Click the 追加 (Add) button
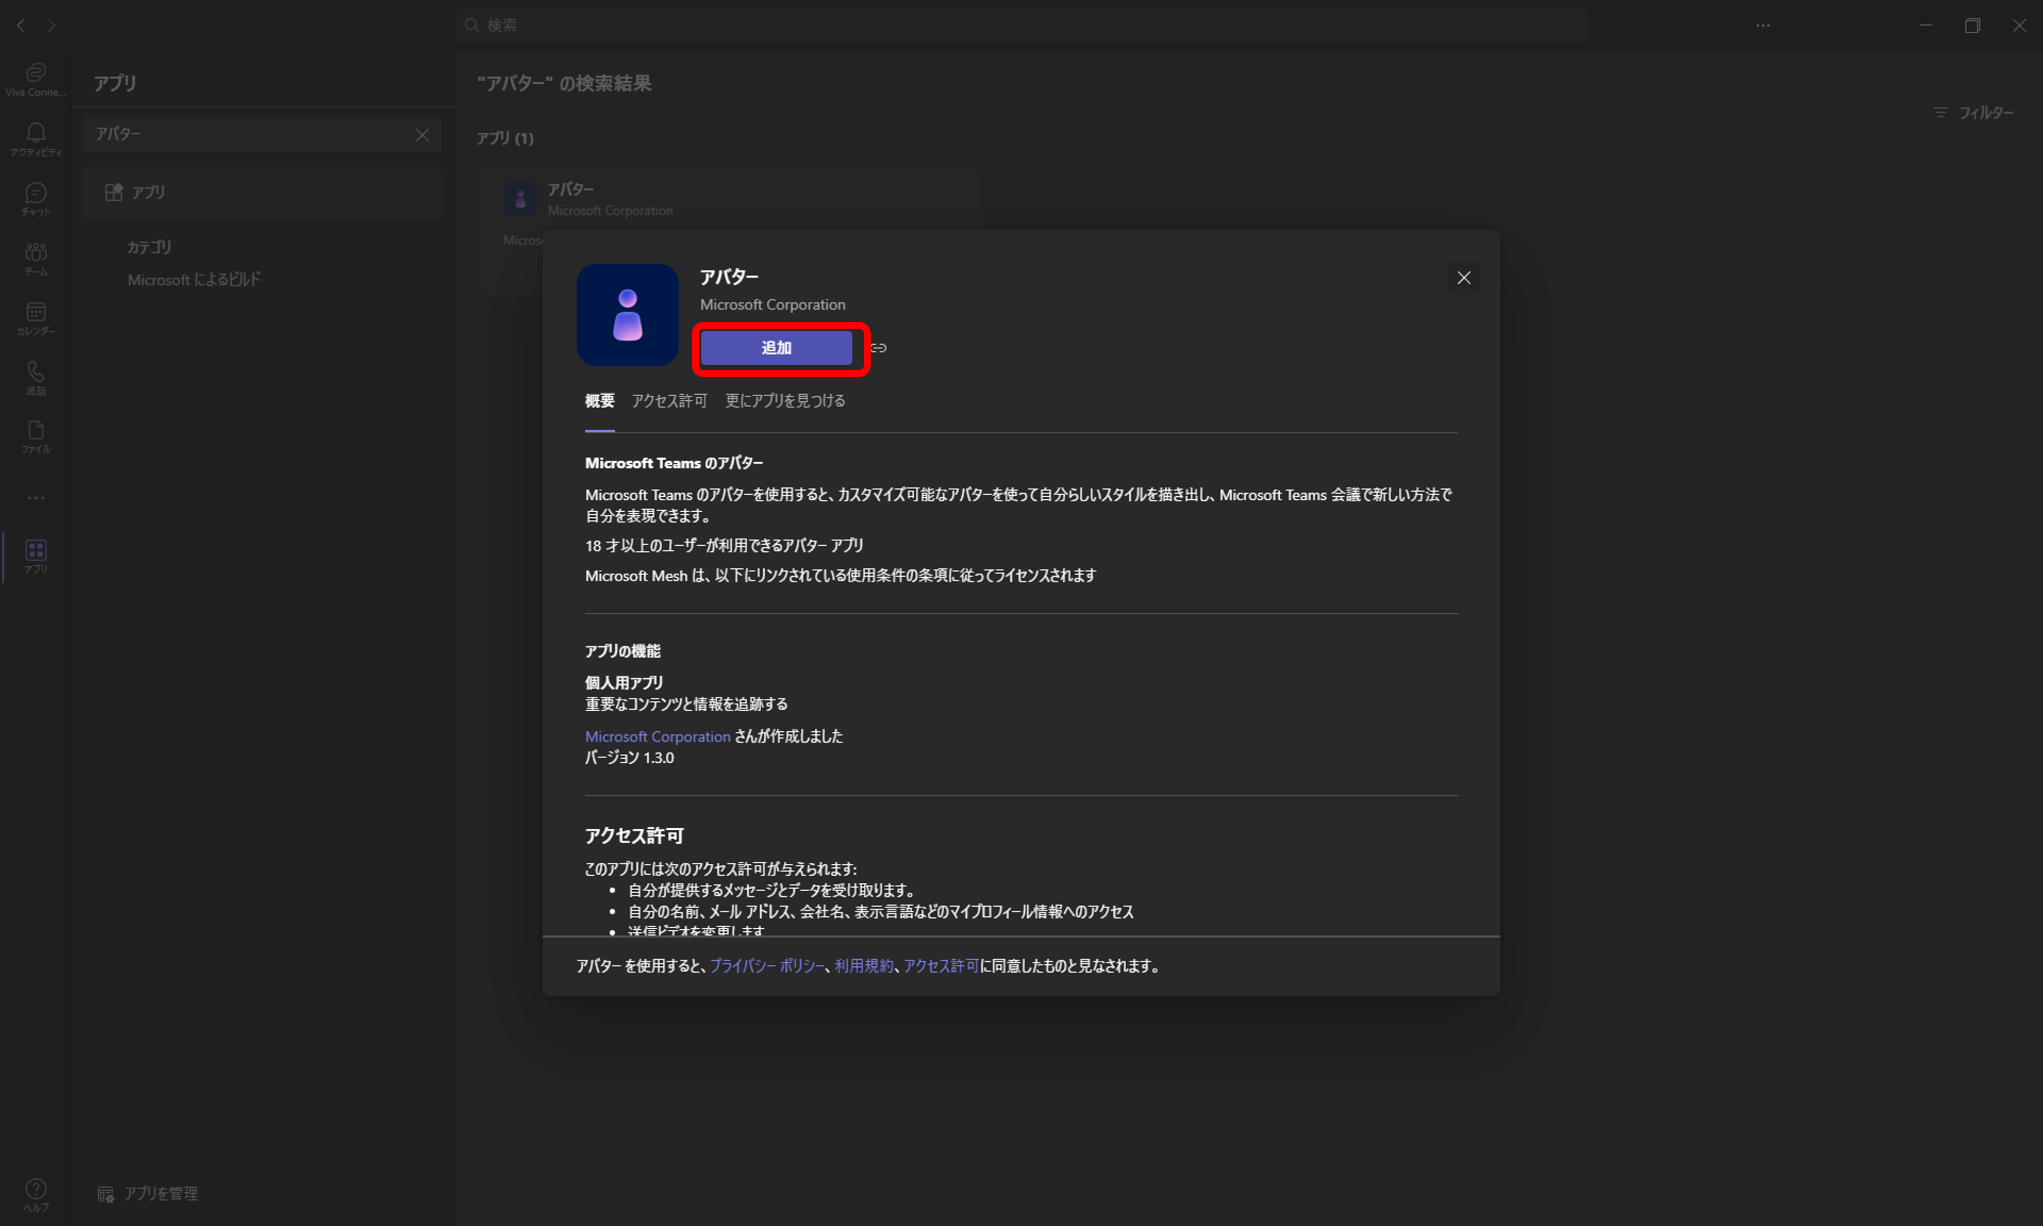This screenshot has height=1226, width=2043. click(776, 348)
